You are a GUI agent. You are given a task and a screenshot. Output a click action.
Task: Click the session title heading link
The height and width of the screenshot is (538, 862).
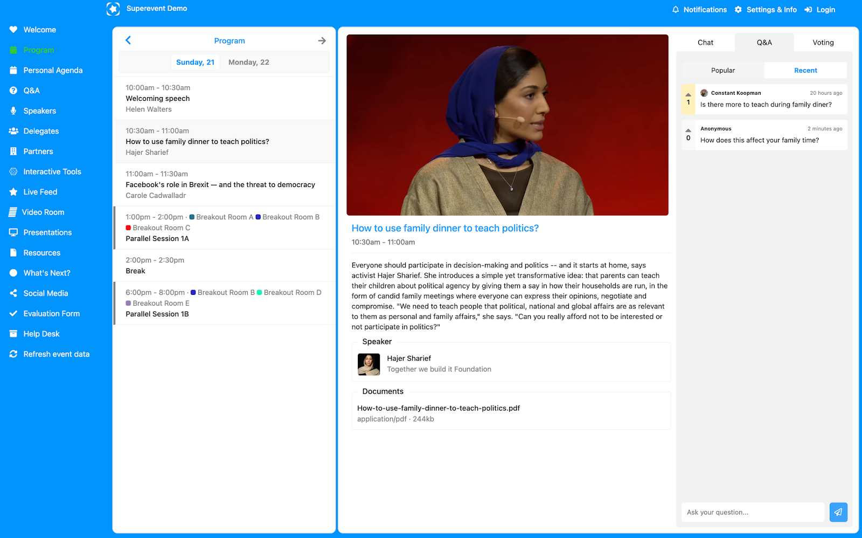coord(445,229)
